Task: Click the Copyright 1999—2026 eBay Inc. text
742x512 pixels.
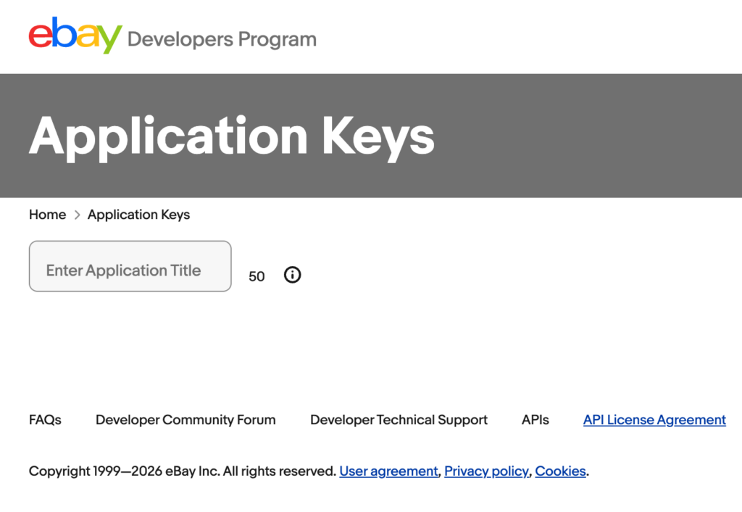Action: click(x=124, y=471)
